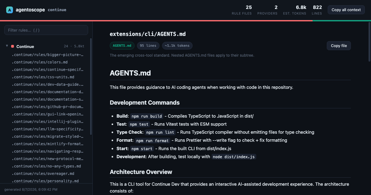Select .continue/rules/github-pr-docum… rule
This screenshot has height=195, width=371.
pos(48,107)
